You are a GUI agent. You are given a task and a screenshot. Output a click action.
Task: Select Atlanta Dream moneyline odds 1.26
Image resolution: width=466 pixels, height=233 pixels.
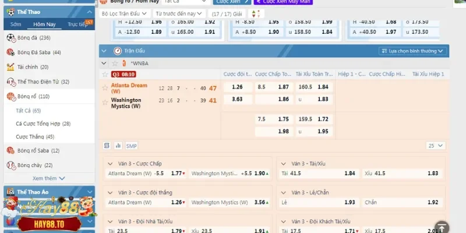pyautogui.click(x=237, y=87)
